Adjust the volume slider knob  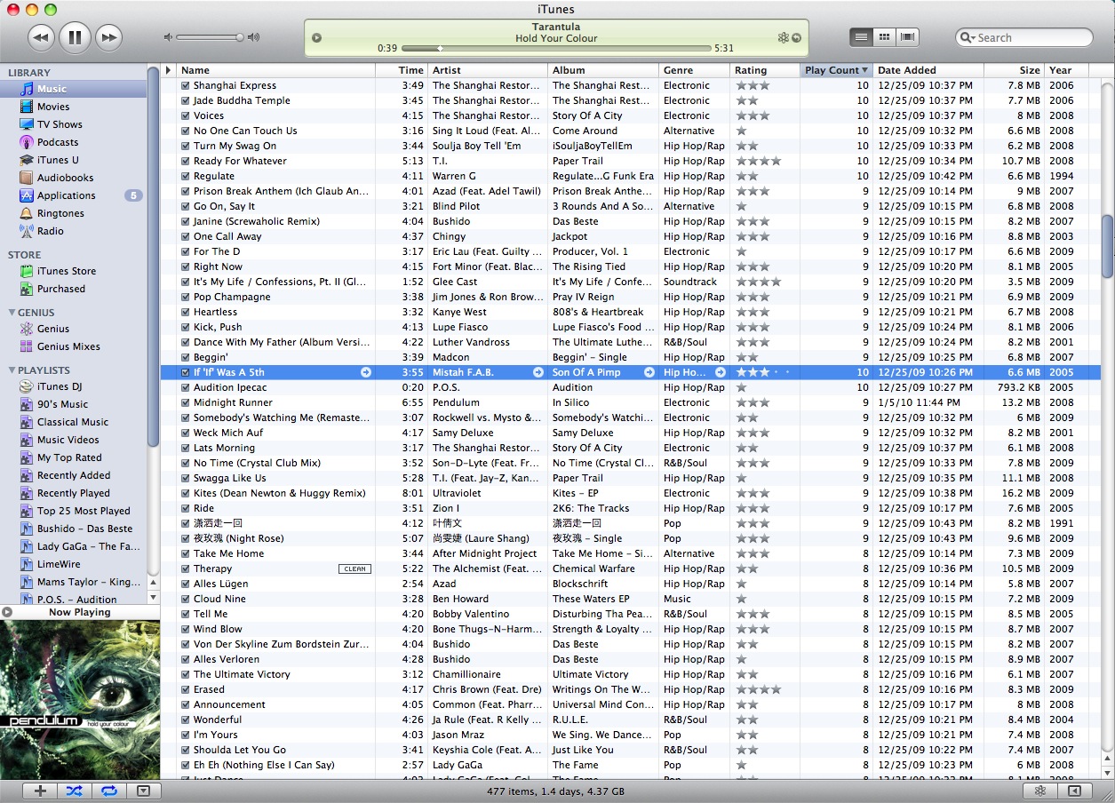click(x=239, y=37)
